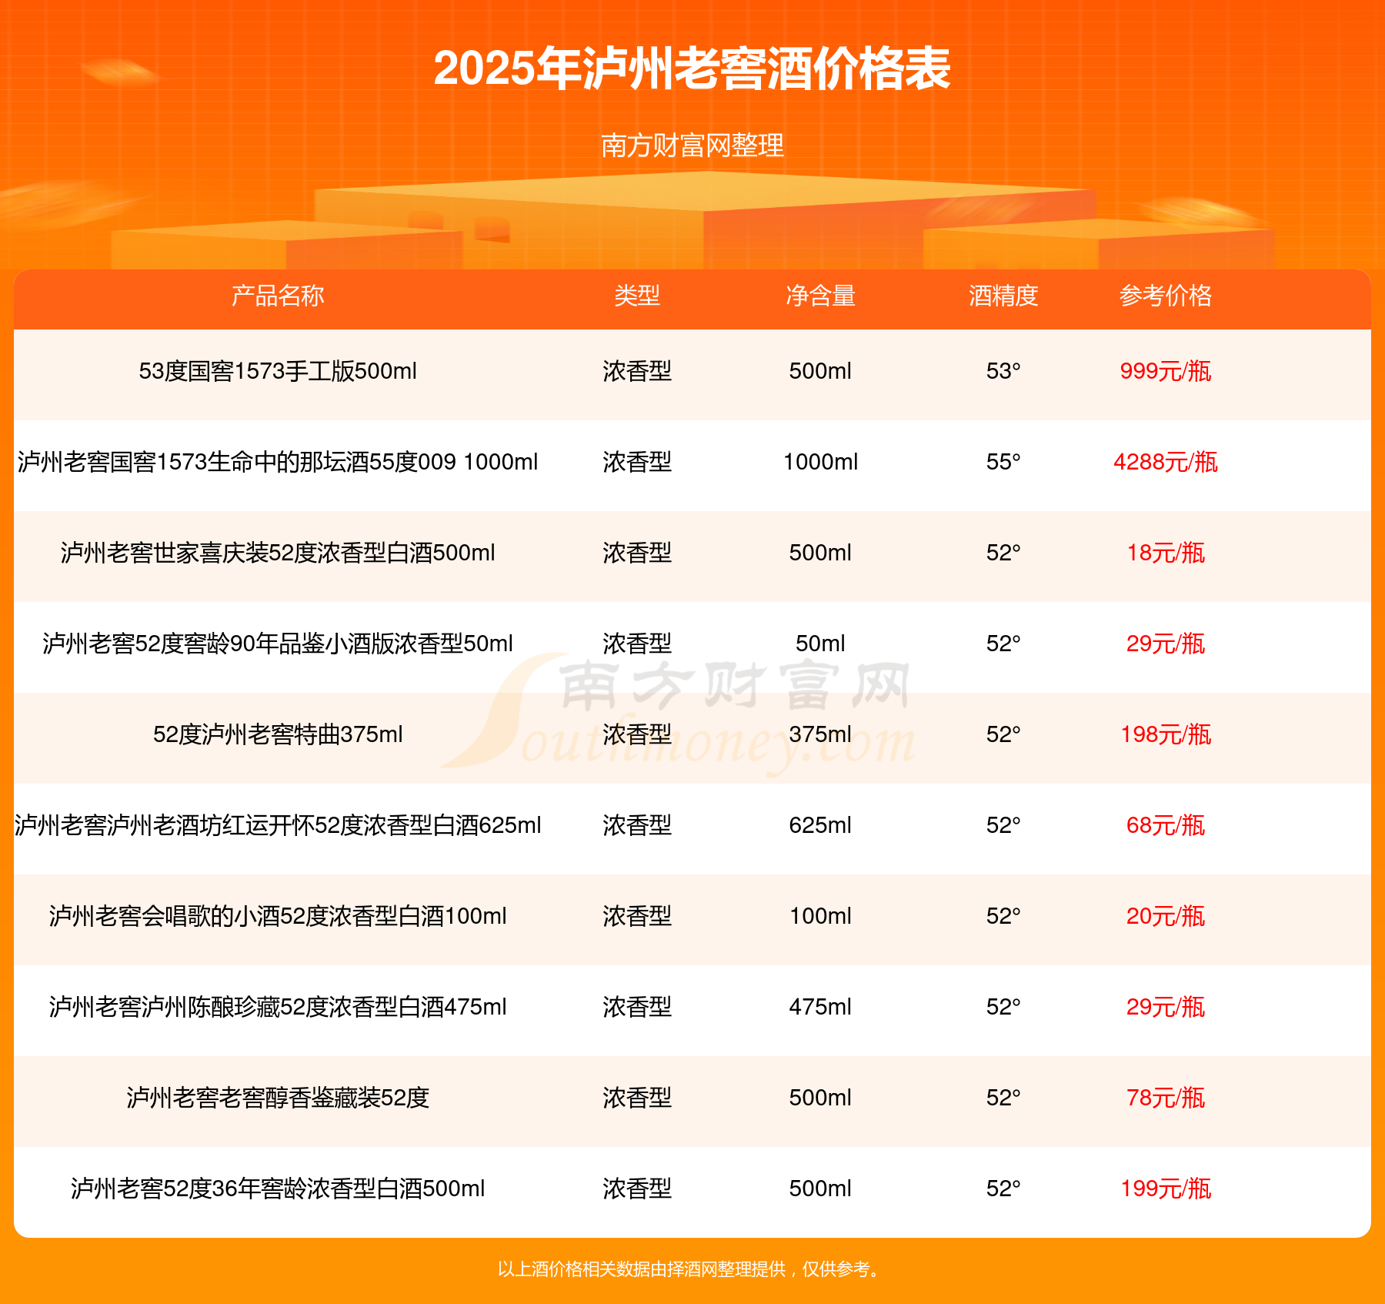Select the "78元/瓶" price
1385x1304 pixels.
[x=1166, y=1098]
